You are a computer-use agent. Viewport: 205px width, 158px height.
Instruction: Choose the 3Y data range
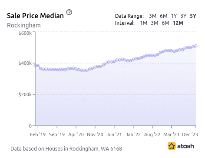click(x=183, y=16)
